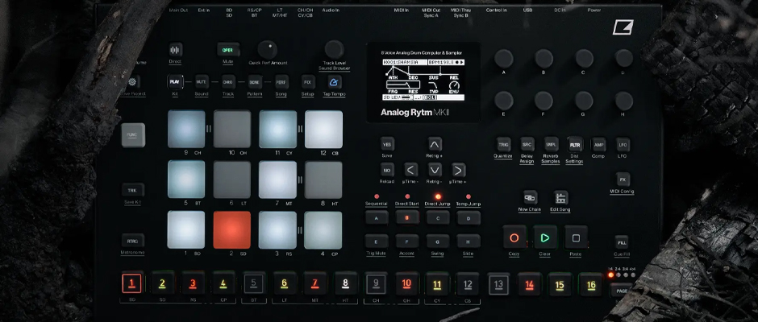
Task: Hit the blue Tap Tempo metronome button
Action: pos(334,81)
